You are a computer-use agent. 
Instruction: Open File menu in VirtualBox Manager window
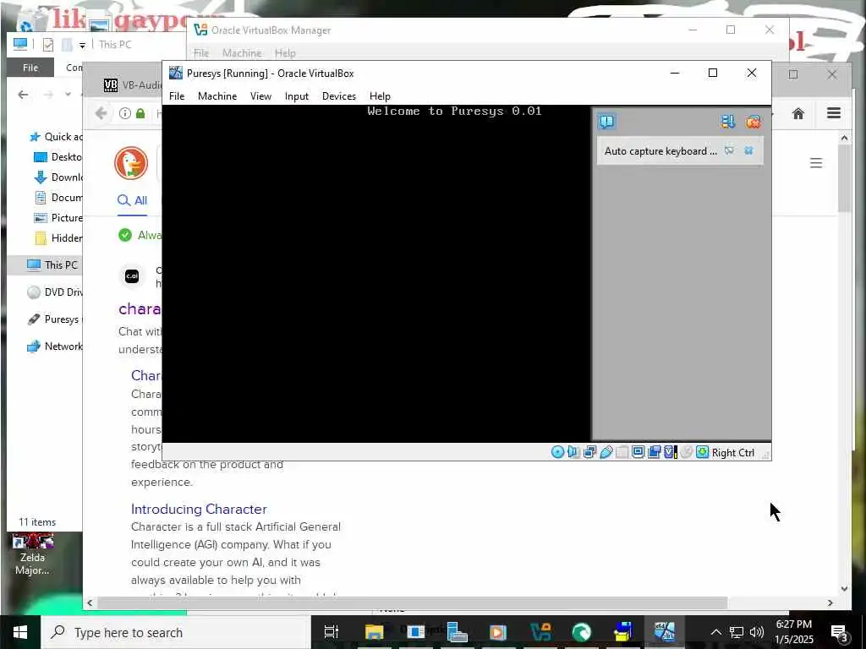click(x=201, y=53)
